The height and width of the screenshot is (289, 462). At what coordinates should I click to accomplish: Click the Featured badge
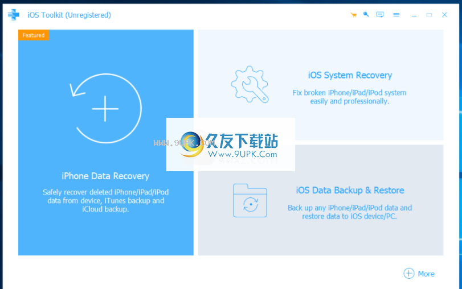[34, 35]
